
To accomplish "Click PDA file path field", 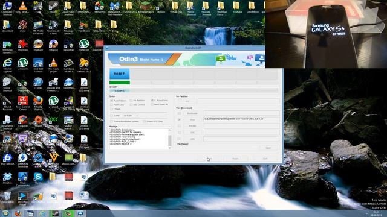I will click(241, 119).
